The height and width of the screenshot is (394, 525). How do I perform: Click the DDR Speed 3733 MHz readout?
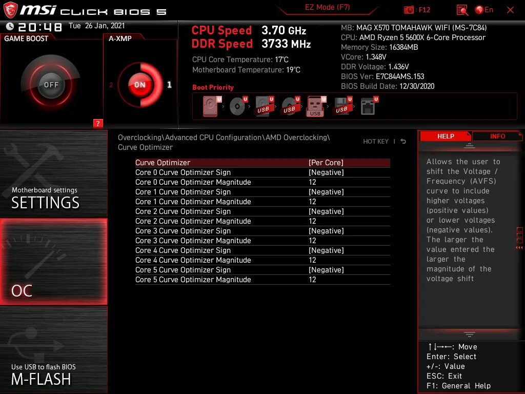251,44
